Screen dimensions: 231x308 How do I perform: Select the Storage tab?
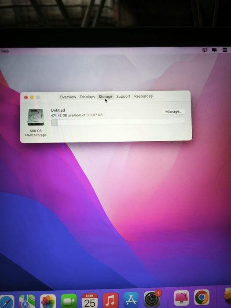click(106, 97)
